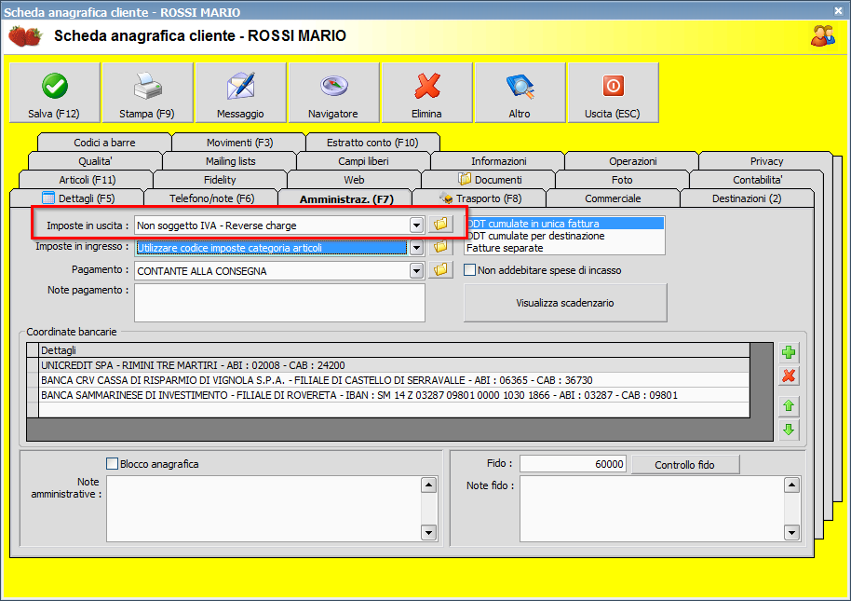Click the Note amministrative text area
The image size is (851, 601).
263,509
